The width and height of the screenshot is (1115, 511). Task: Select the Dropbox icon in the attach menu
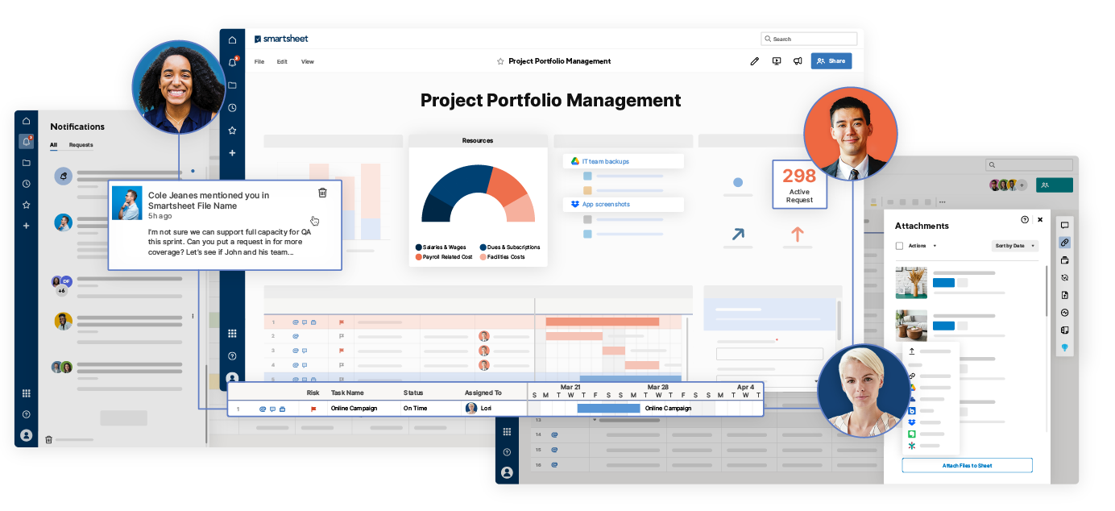click(x=911, y=423)
